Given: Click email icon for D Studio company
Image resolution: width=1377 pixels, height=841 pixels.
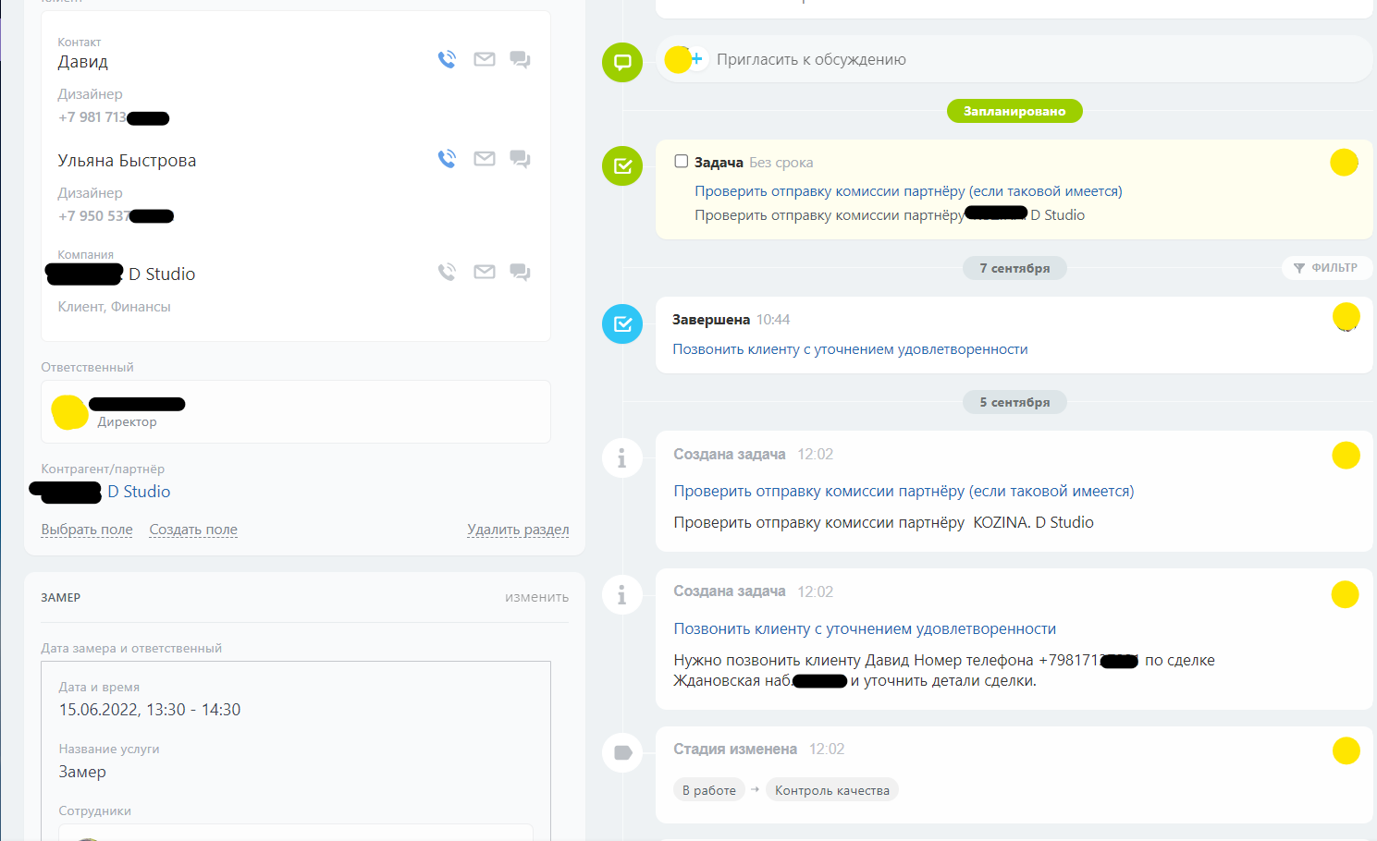Looking at the screenshot, I should tap(485, 272).
